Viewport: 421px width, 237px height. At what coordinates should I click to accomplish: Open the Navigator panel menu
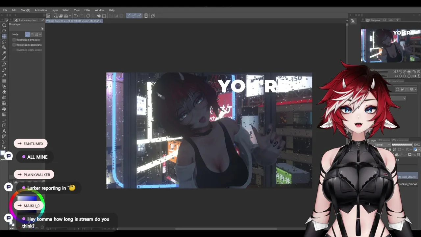(x=363, y=20)
